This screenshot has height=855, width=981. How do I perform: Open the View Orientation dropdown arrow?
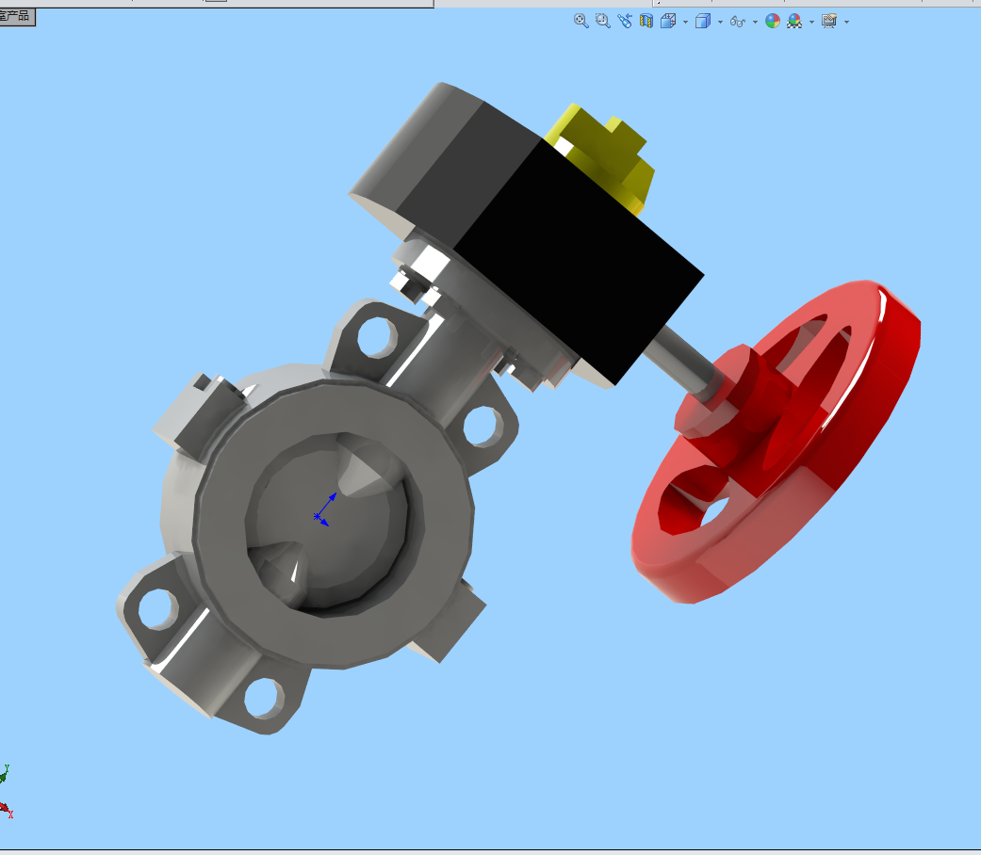click(686, 22)
